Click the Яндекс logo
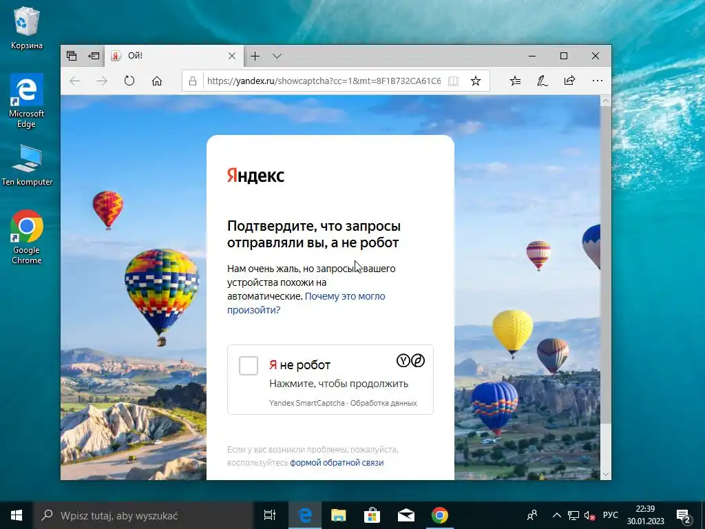Image resolution: width=705 pixels, height=529 pixels. [x=255, y=175]
